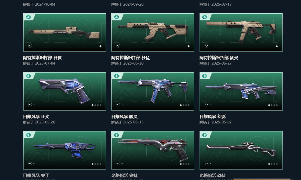Click the 阿特拉斯指挥部 骇灵 skin name
This screenshot has height=180, width=301.
[219, 58]
